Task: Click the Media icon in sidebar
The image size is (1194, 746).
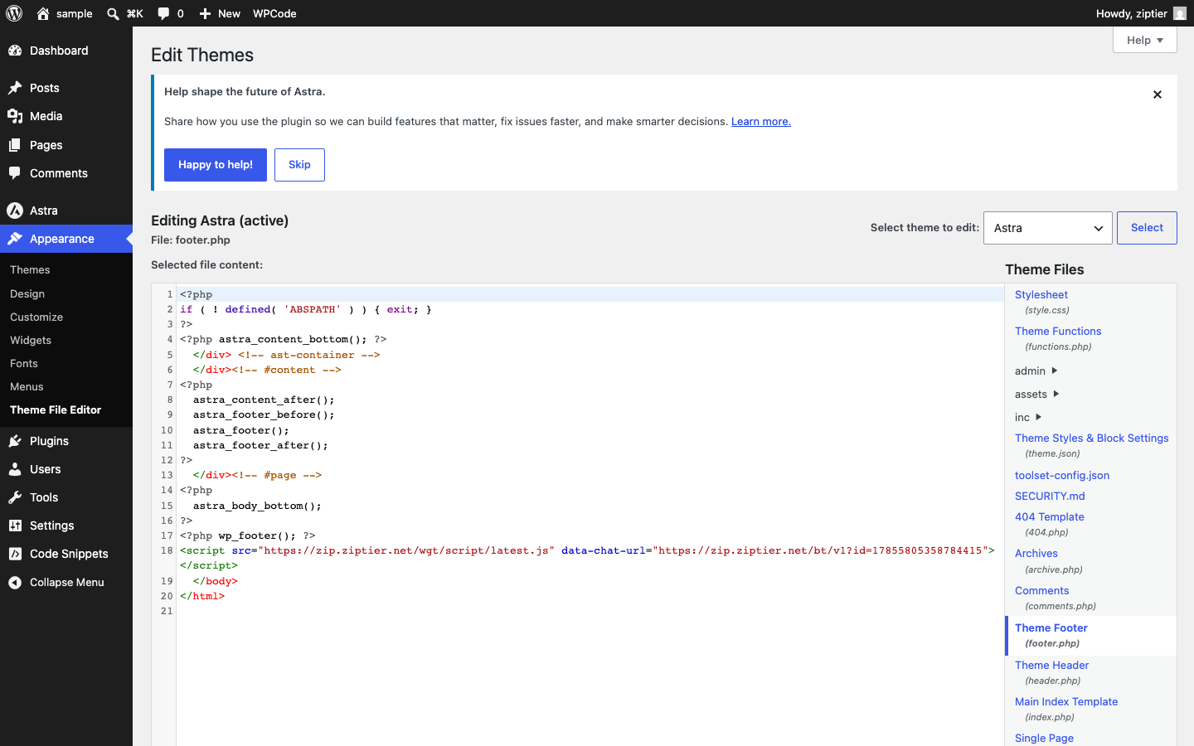Action: coord(15,116)
